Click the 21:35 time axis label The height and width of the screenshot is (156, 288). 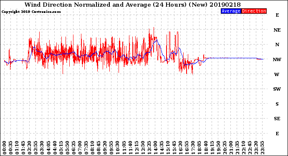click(x=237, y=148)
